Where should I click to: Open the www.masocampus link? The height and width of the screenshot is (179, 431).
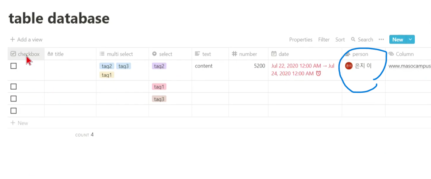coord(410,66)
